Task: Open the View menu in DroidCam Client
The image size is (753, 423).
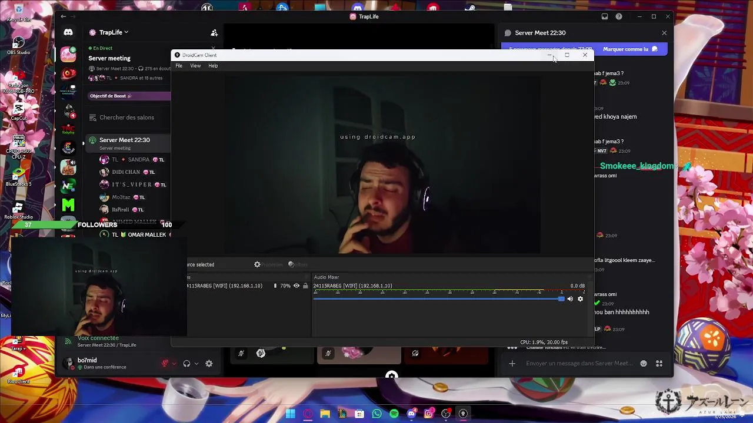Action: coord(195,66)
